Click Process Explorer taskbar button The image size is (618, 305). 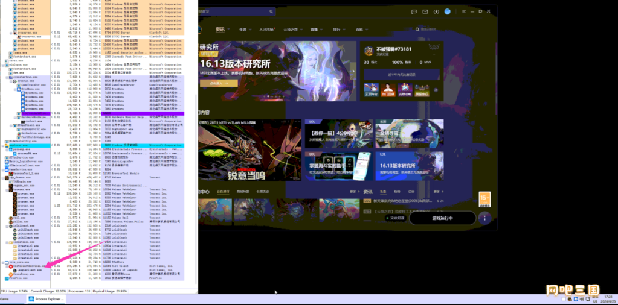point(47,299)
